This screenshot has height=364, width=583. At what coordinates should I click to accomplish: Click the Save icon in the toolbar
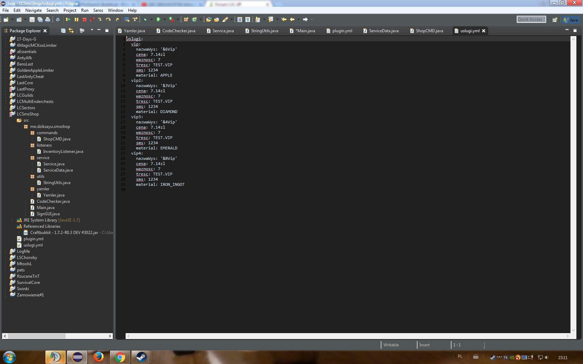pyautogui.click(x=32, y=20)
